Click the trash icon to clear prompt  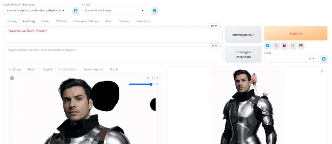276,46
